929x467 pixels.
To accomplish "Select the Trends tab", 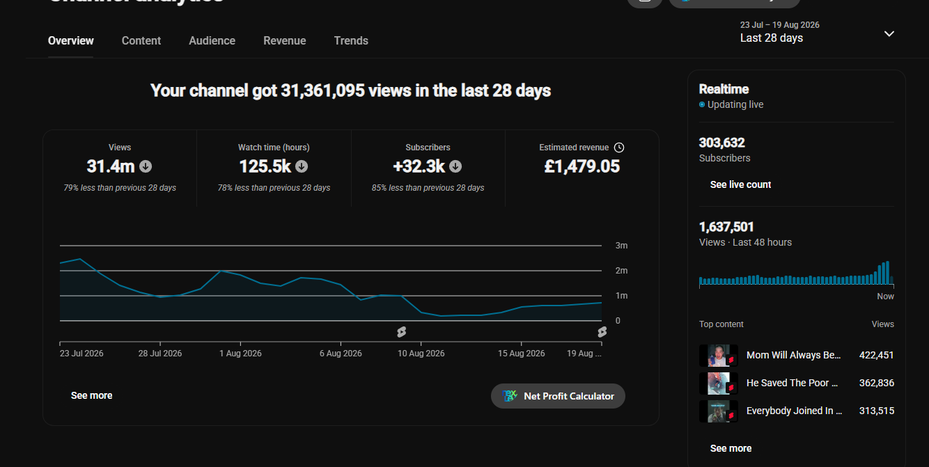I will 351,40.
